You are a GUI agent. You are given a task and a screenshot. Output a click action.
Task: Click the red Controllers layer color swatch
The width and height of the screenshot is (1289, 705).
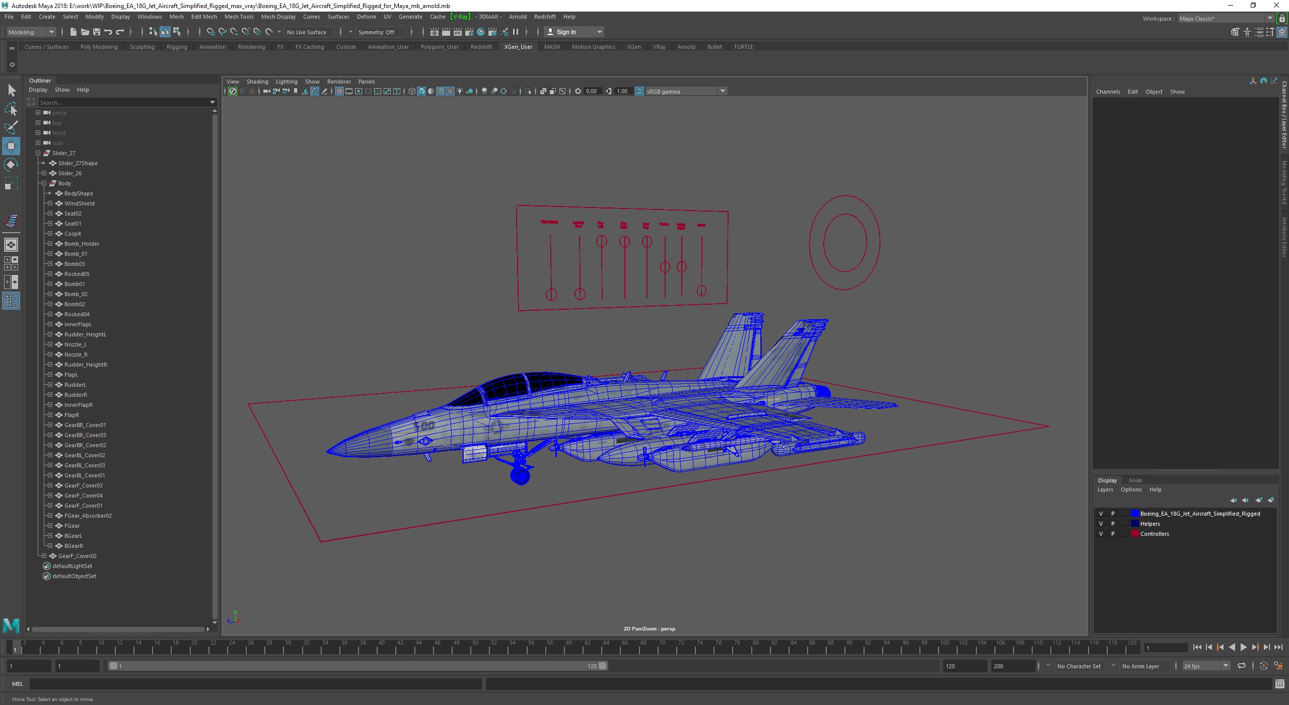(x=1134, y=534)
